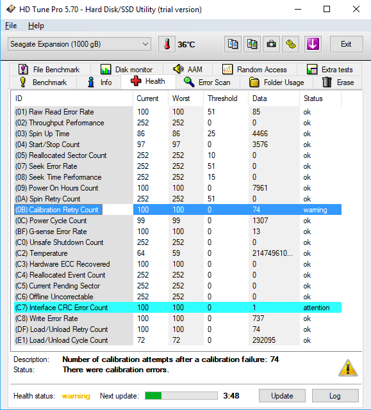The height and width of the screenshot is (410, 371).
Task: Click the Update button
Action: pos(282,396)
